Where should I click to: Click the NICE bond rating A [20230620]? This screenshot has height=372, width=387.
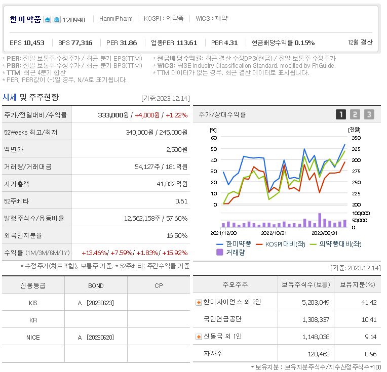[x=96, y=337]
